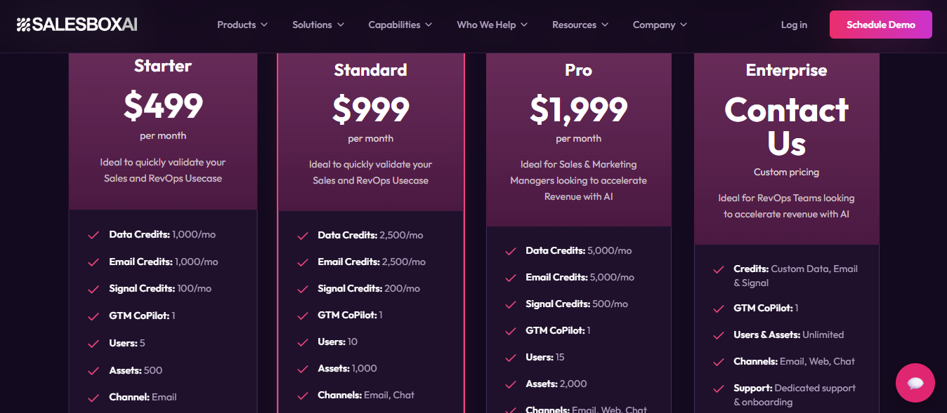947x413 pixels.
Task: Click the checkmark beside Pro's Email Credits
Action: (510, 277)
